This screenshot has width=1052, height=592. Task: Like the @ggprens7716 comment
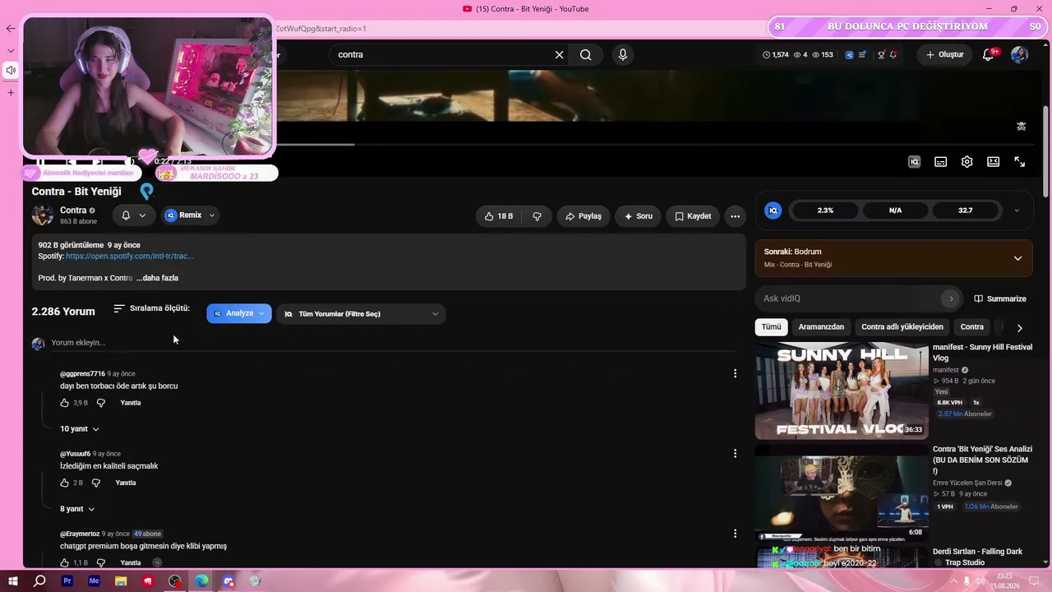[x=65, y=403]
